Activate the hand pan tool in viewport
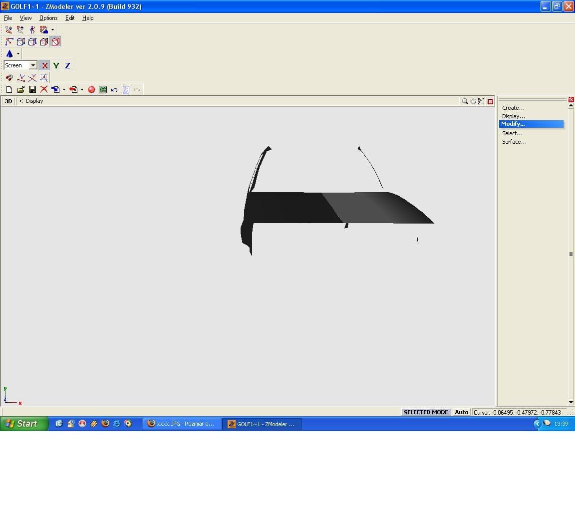The image size is (575, 511). pos(473,101)
